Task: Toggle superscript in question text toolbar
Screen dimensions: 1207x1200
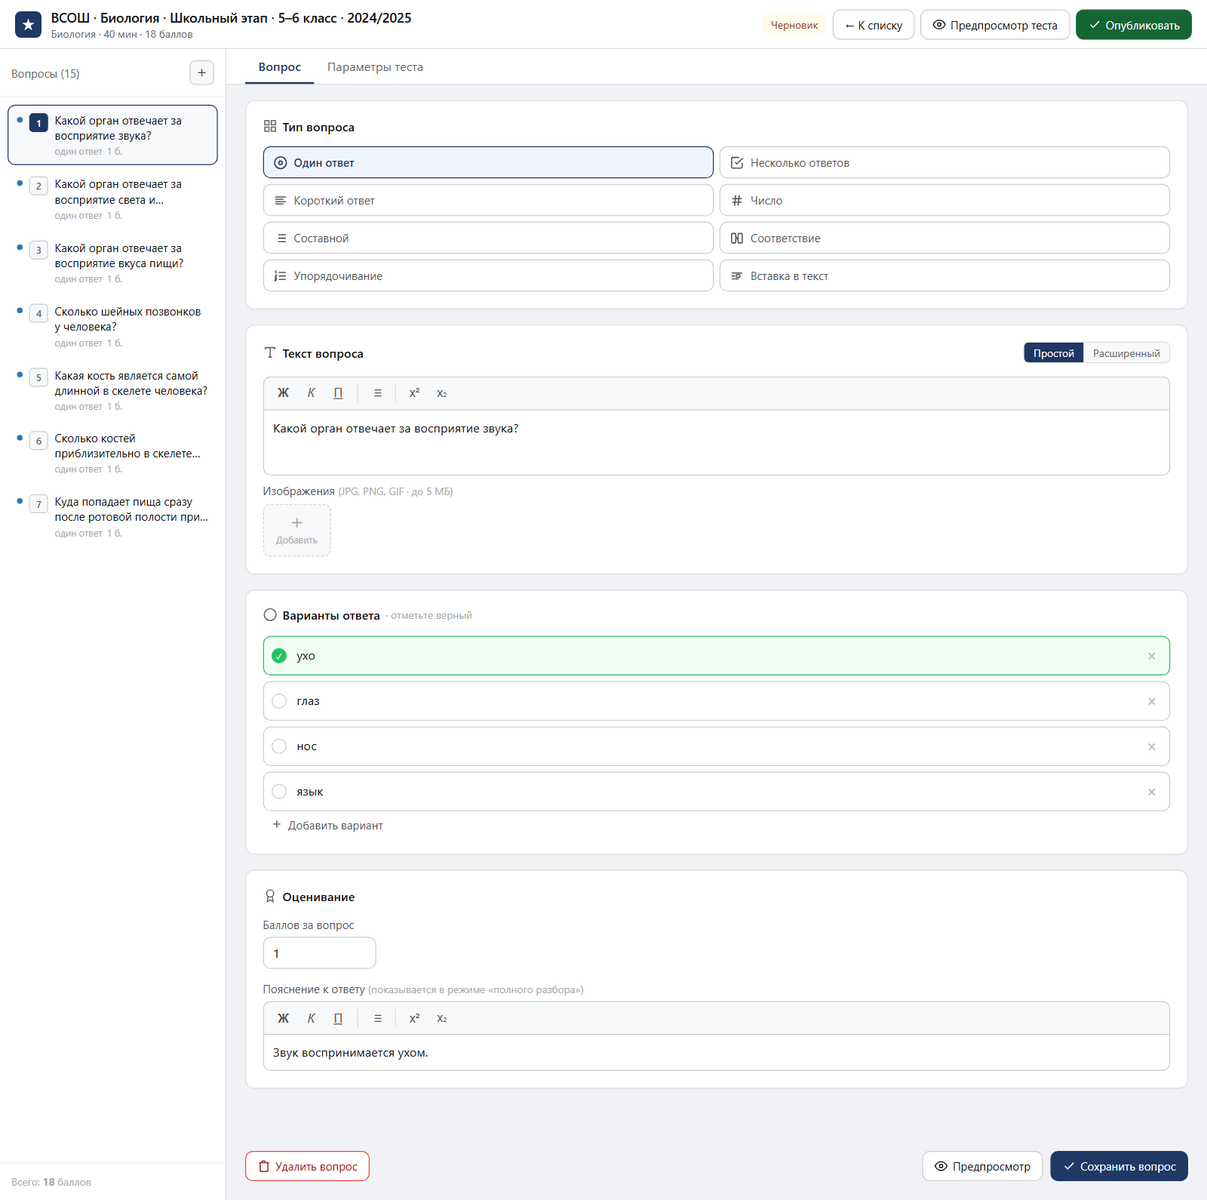Action: 414,393
